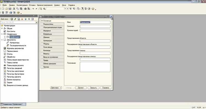The height and width of the screenshot is (109, 206).
Task: Click the Undo arrow toolbar icon
Action: [33, 9]
